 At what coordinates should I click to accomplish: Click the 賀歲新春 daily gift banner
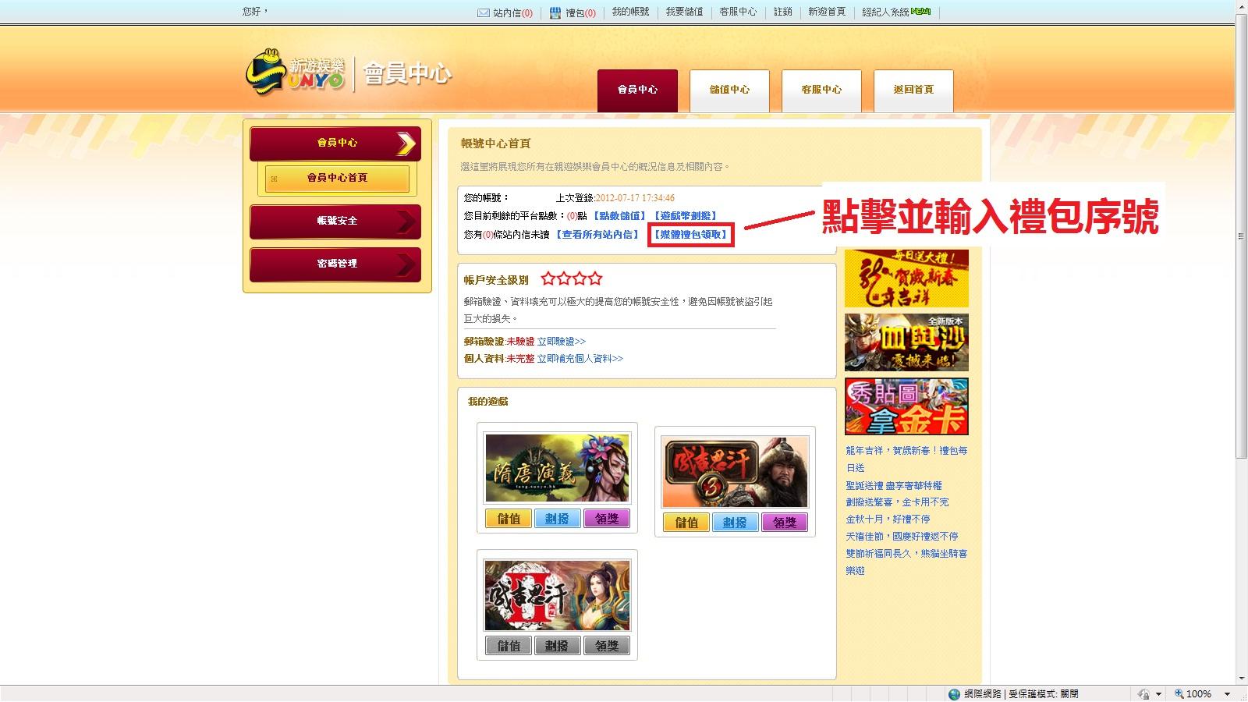906,278
